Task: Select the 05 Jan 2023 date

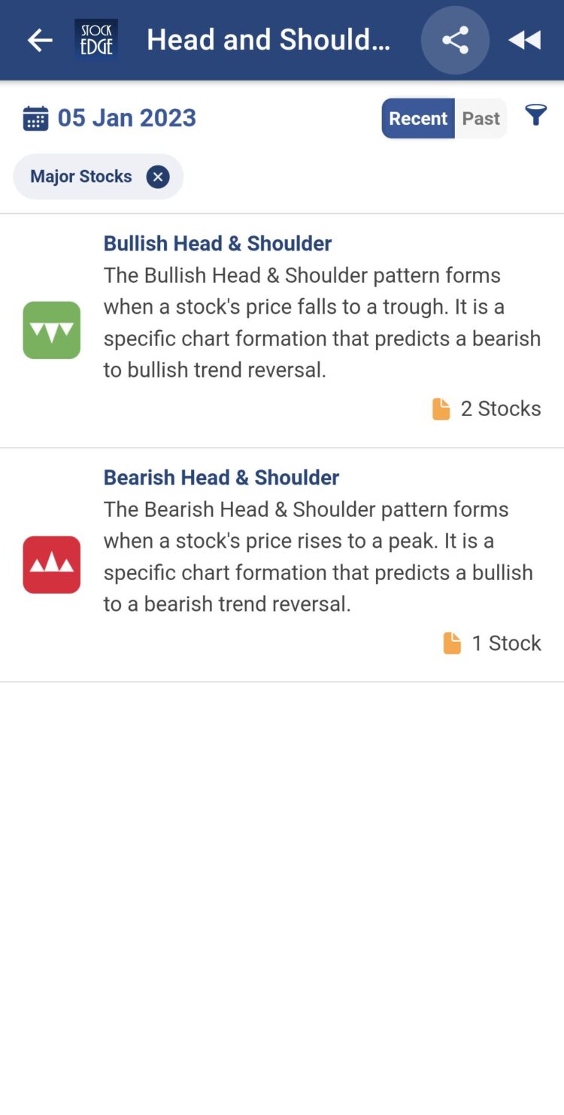Action: tap(127, 118)
